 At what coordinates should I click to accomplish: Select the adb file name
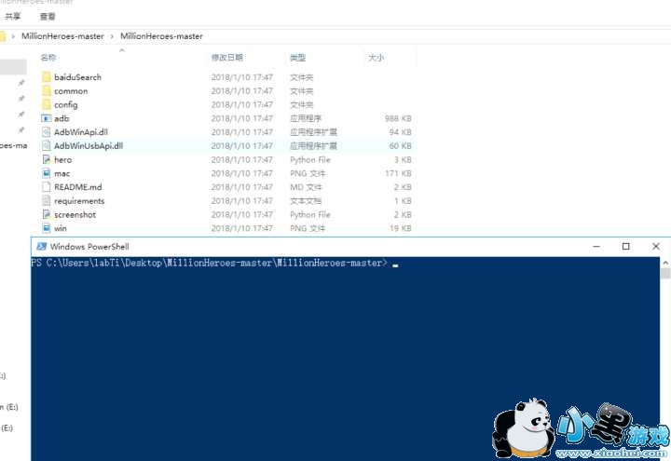pyautogui.click(x=62, y=118)
